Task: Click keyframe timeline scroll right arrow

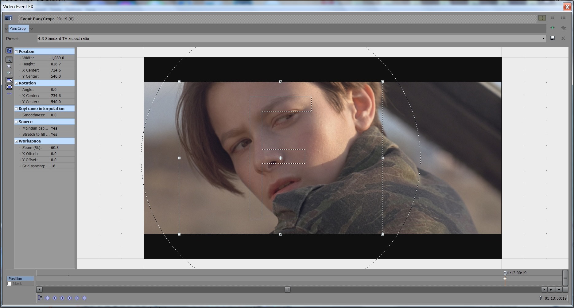Action: pyautogui.click(x=544, y=289)
